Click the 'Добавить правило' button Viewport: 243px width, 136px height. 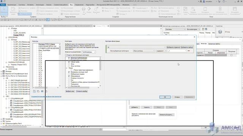click(173, 47)
